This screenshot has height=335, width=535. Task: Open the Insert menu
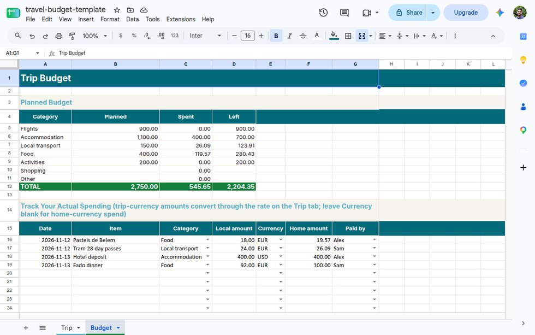pos(86,19)
